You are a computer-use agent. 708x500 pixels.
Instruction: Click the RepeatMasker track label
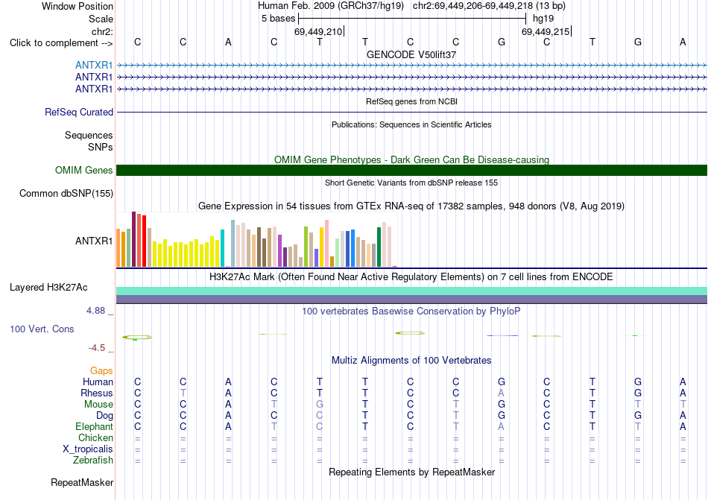82,482
